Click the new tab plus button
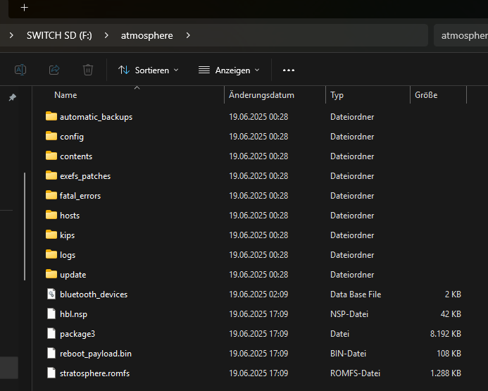This screenshot has width=488, height=391. click(25, 8)
